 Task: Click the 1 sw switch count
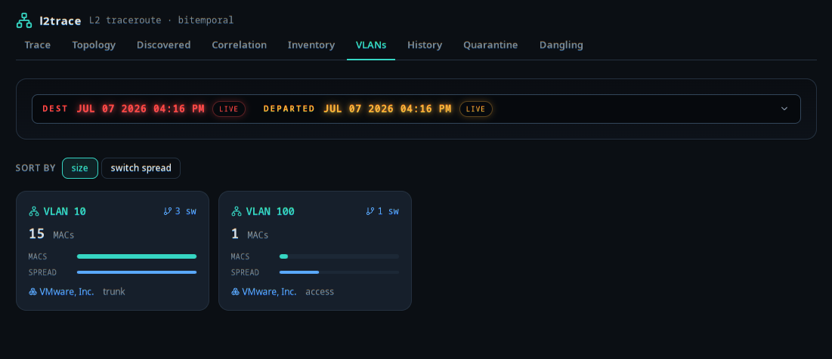pos(388,211)
